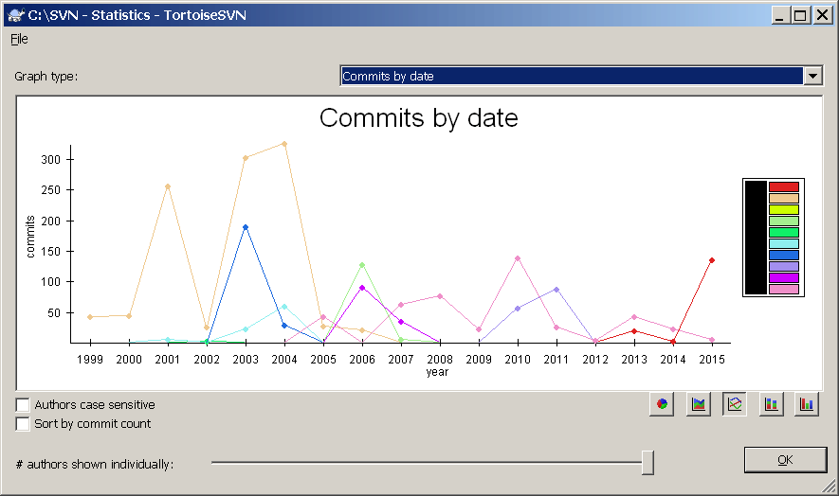Switch to the pie chart graph view
Viewport: 839px width, 496px height.
tap(662, 404)
